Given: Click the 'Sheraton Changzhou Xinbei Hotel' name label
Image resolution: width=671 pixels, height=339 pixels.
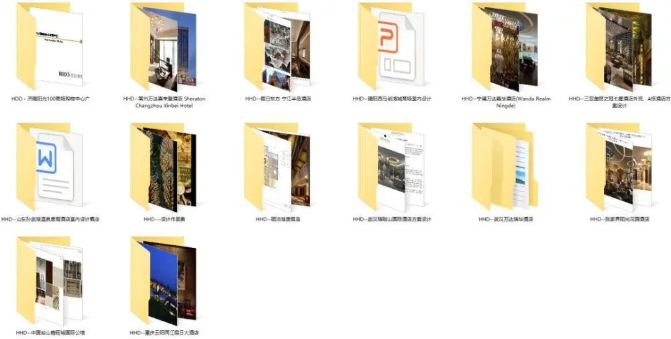Looking at the screenshot, I should tap(164, 106).
